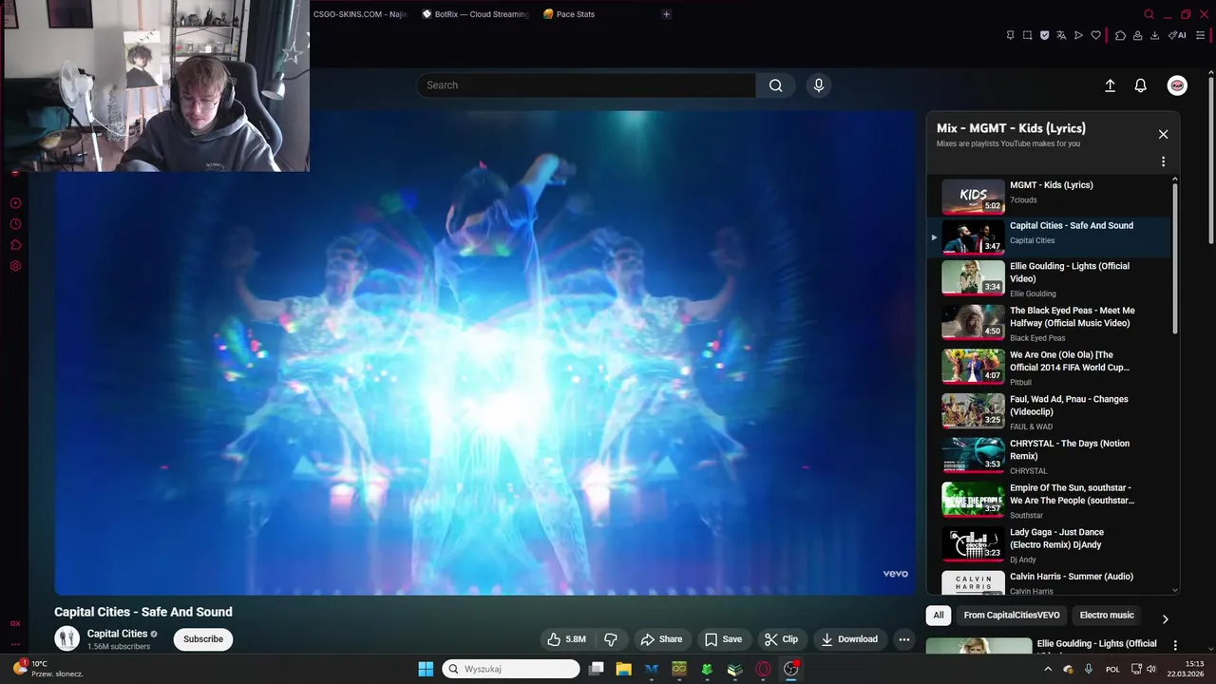Open a new browser tab with plus

click(x=666, y=14)
